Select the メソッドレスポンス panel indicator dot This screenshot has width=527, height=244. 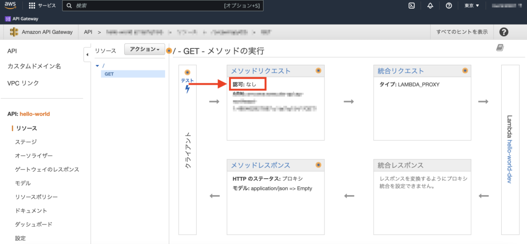click(318, 165)
